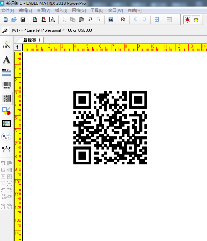Click the align right edges icon
Image resolution: width=207 pixels, height=241 pixels.
(x=9, y=170)
